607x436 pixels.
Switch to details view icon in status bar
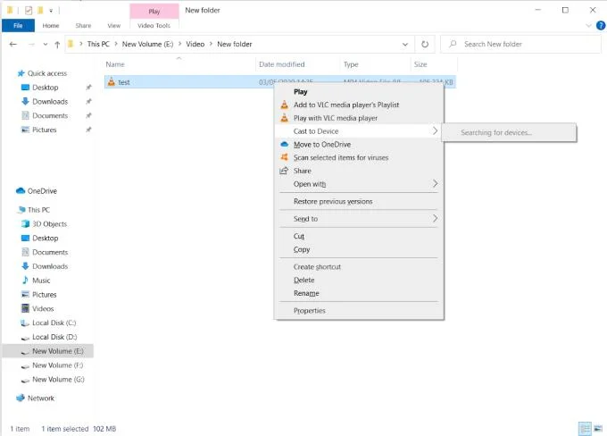pos(585,429)
